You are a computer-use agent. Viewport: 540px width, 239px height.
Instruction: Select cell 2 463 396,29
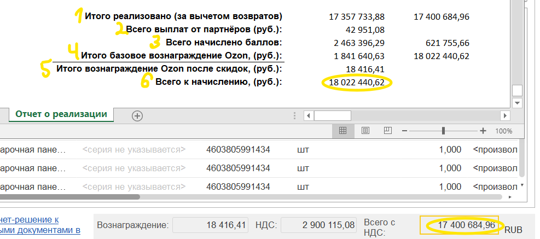(x=359, y=43)
